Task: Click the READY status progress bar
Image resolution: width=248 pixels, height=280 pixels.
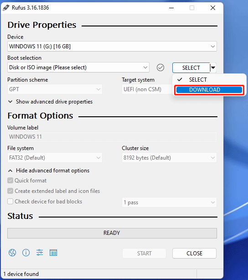Action: [x=112, y=233]
